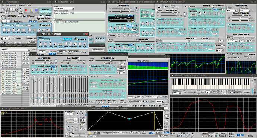Click System Effects blue P paste button
The image size is (257, 138).
pyautogui.click(x=34, y=21)
